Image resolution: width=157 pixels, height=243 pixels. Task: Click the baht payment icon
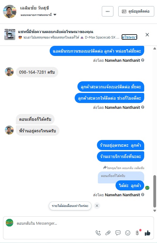pyautogui.click(x=137, y=233)
